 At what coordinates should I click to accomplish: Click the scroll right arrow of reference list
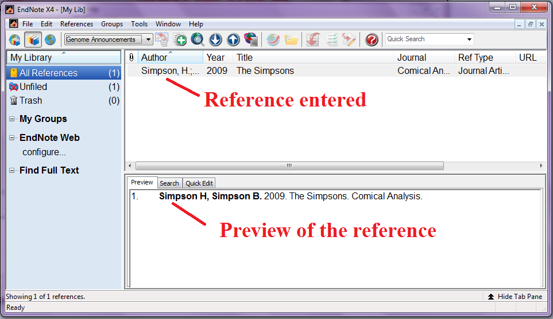541,166
